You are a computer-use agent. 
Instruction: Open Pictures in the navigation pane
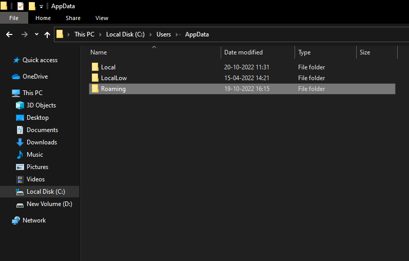[37, 167]
